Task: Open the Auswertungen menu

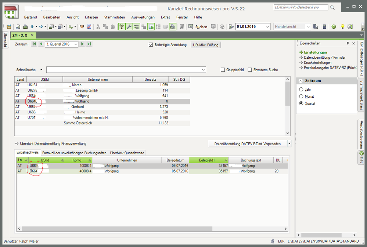Action: [x=143, y=17]
